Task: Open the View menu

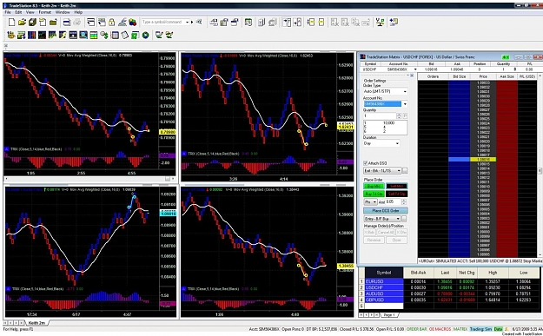Action: [30, 12]
